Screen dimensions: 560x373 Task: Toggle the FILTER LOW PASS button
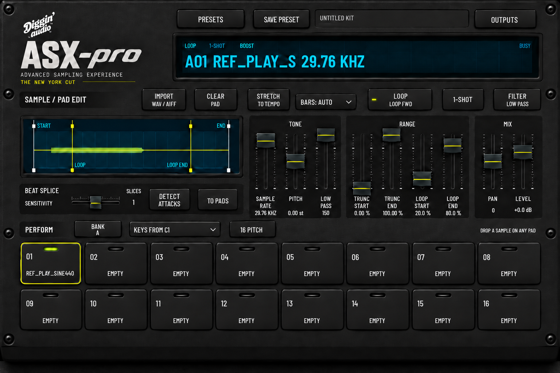[517, 100]
